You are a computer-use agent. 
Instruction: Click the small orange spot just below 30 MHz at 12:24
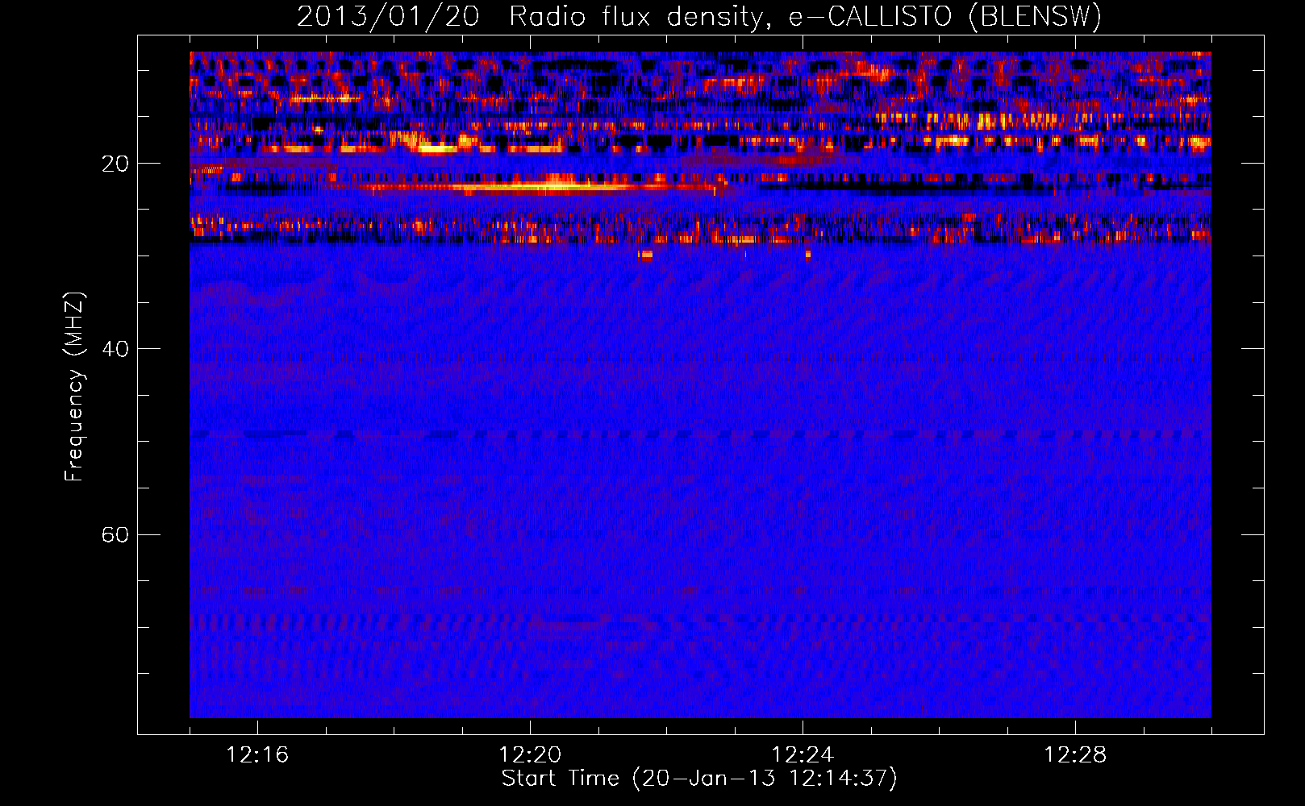click(x=808, y=255)
